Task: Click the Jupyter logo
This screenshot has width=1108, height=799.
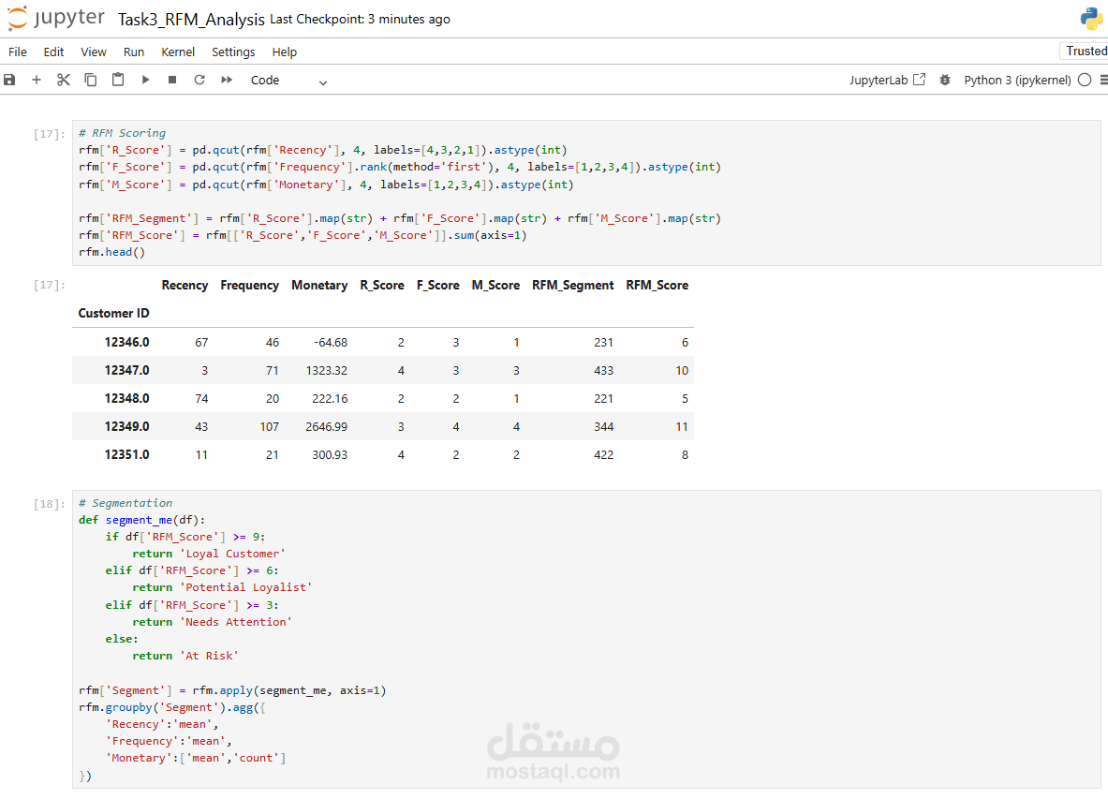Action: pyautogui.click(x=56, y=19)
